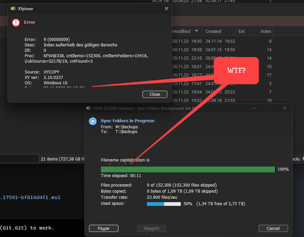Select the row modified 23.11.23 17:41
The height and width of the screenshot is (237, 304).
pyautogui.click(x=187, y=83)
